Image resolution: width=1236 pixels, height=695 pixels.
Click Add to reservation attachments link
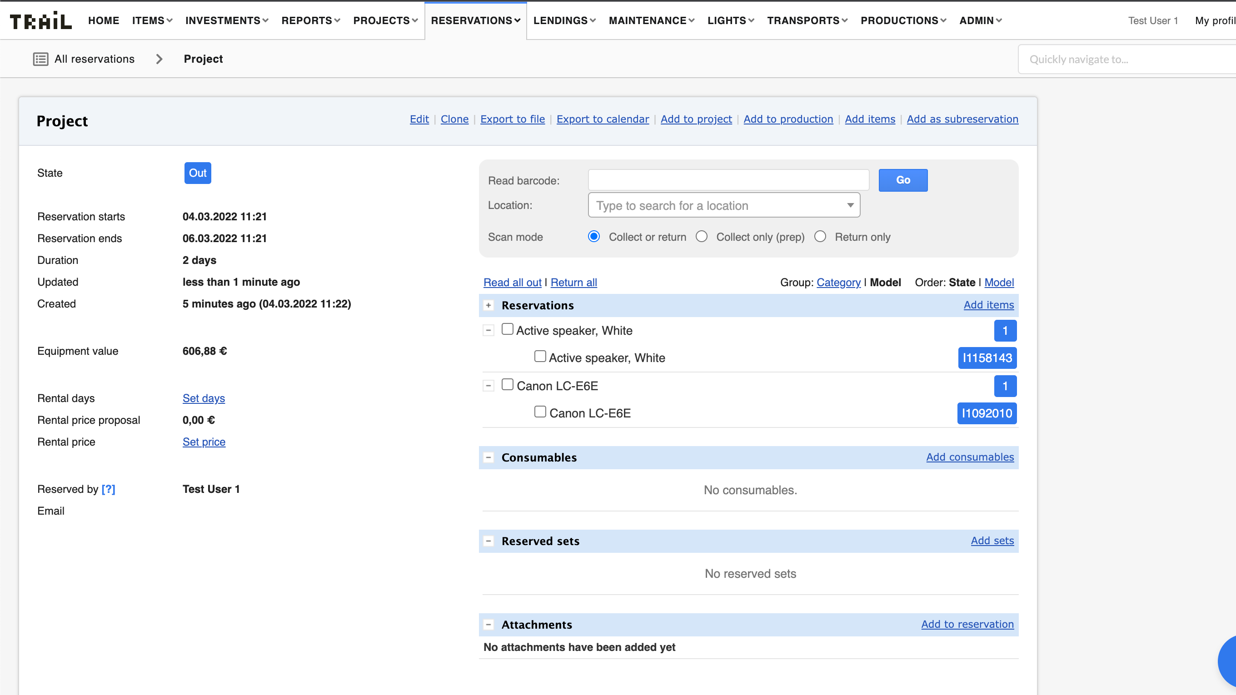(967, 624)
